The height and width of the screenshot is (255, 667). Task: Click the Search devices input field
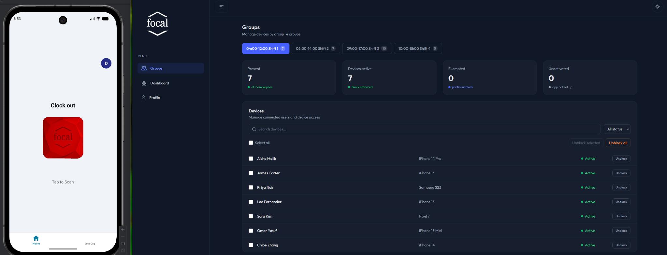425,129
